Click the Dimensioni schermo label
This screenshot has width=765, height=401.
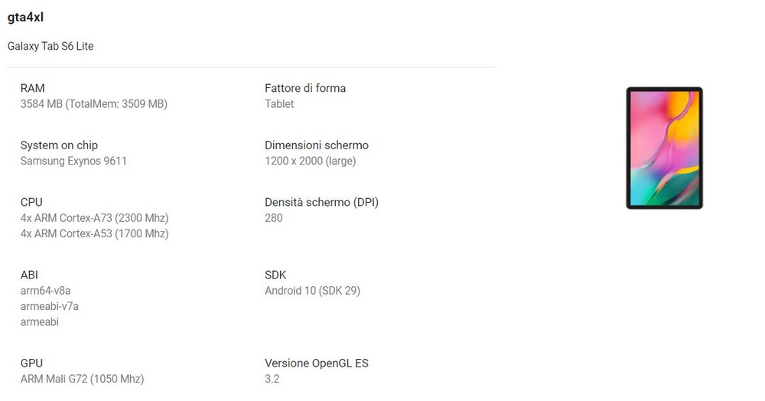(x=317, y=145)
